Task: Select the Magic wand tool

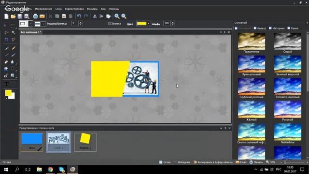Action: click(x=13, y=32)
